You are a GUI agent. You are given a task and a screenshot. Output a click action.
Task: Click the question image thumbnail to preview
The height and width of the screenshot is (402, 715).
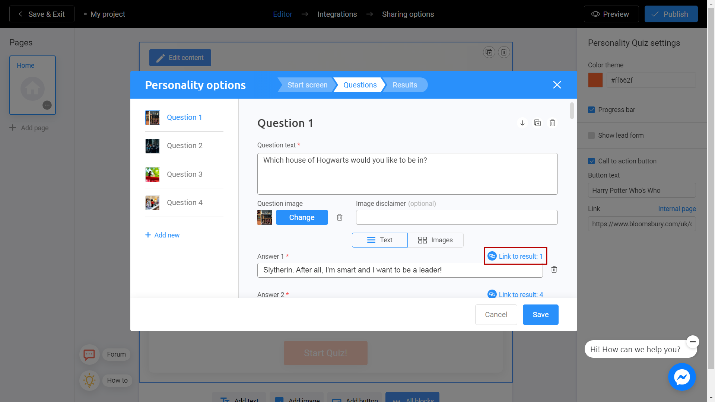tap(264, 217)
